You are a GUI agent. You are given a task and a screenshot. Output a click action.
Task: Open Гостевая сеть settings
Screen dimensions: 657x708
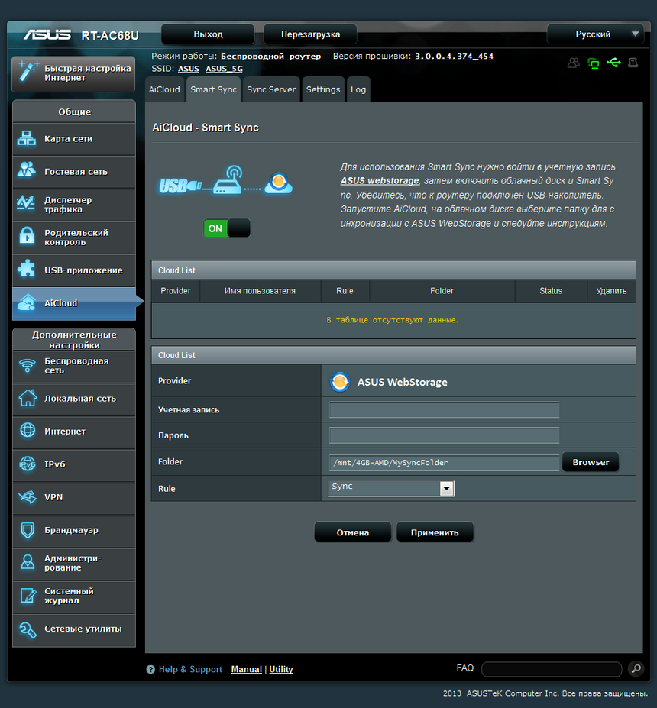click(x=71, y=172)
